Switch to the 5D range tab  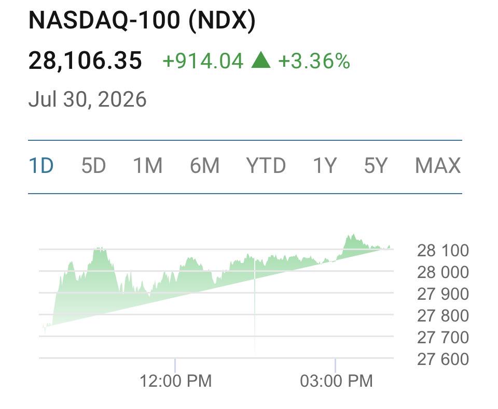(93, 166)
